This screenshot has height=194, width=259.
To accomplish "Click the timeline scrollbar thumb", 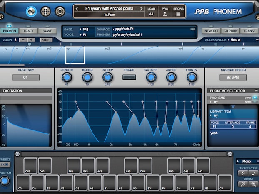I will [x=12, y=66].
